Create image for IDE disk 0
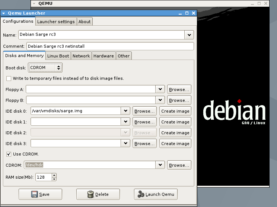Image resolution: width=277 pixels, height=207 pixels. pyautogui.click(x=175, y=111)
